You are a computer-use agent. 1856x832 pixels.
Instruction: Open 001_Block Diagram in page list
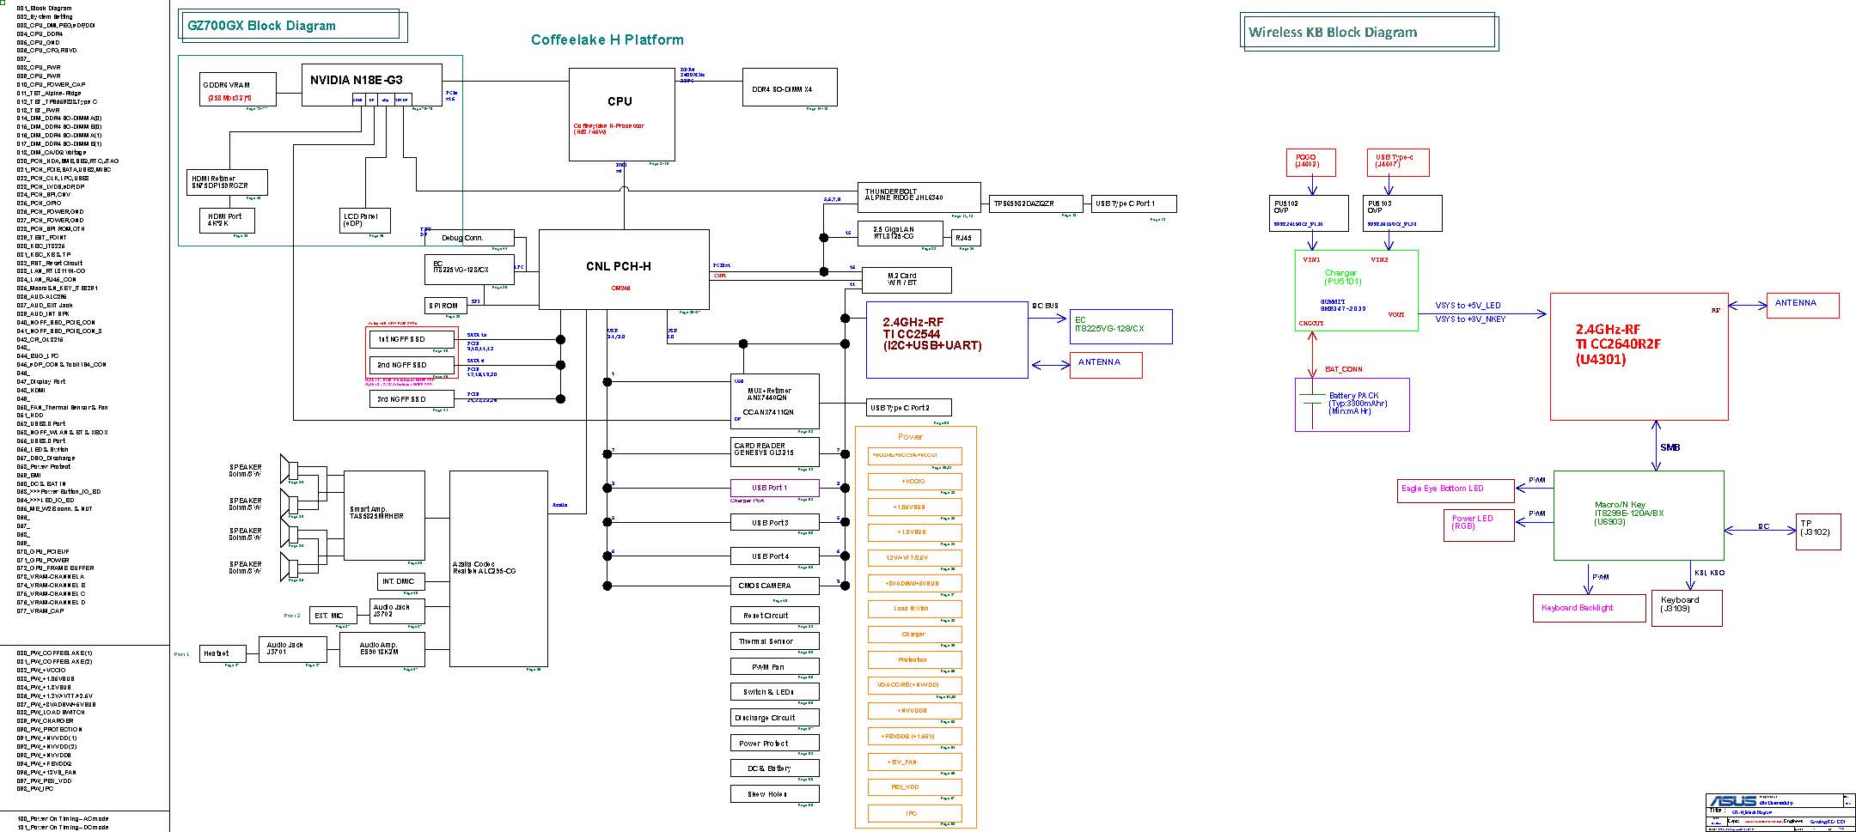pos(45,9)
